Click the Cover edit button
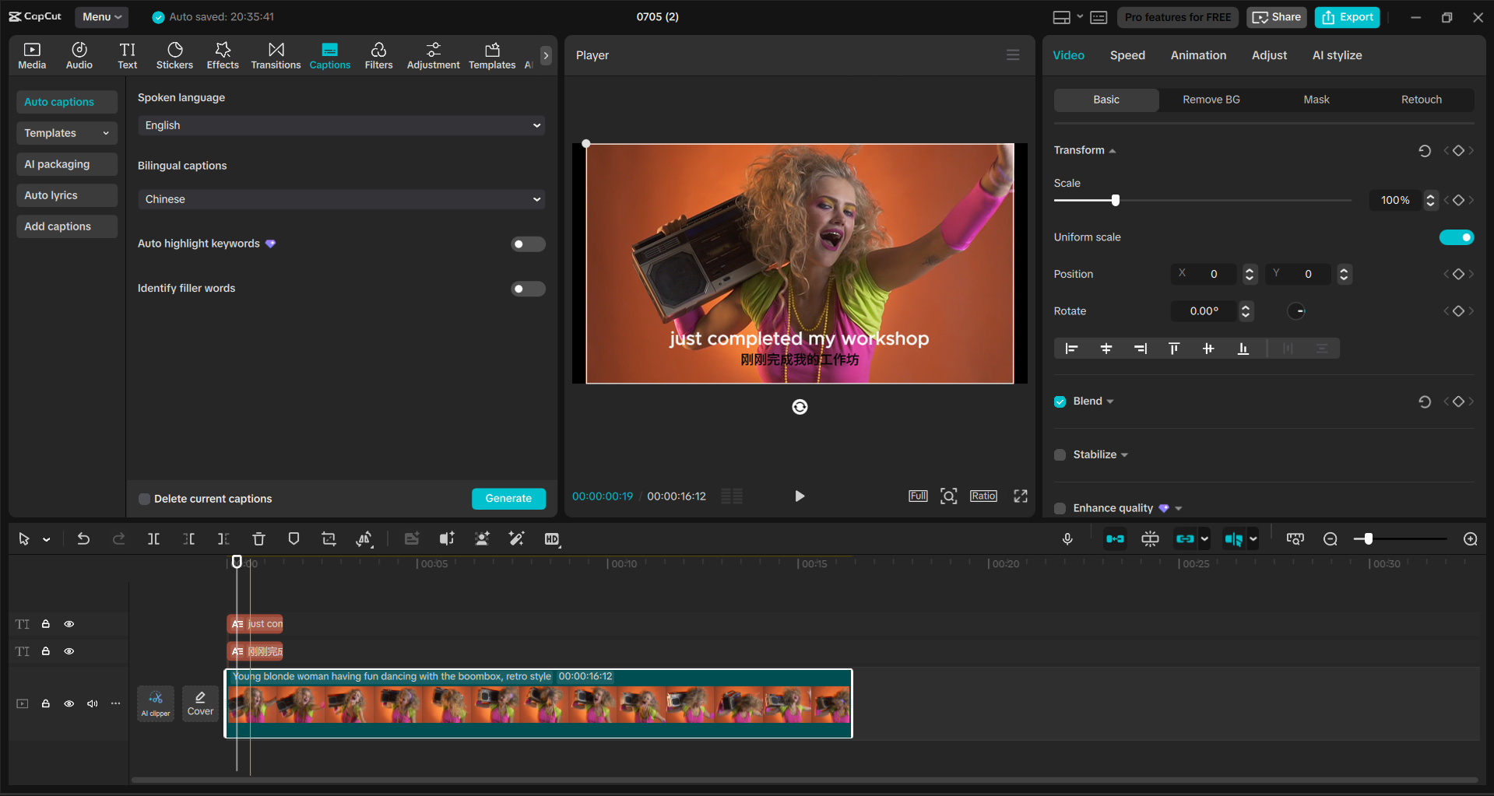 coord(200,703)
